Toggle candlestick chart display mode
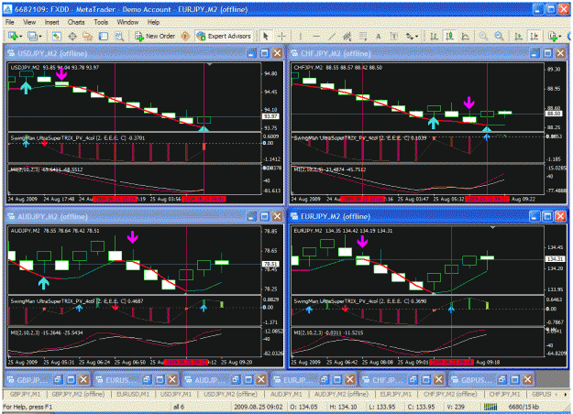The height and width of the screenshot is (414, 573). [449, 36]
